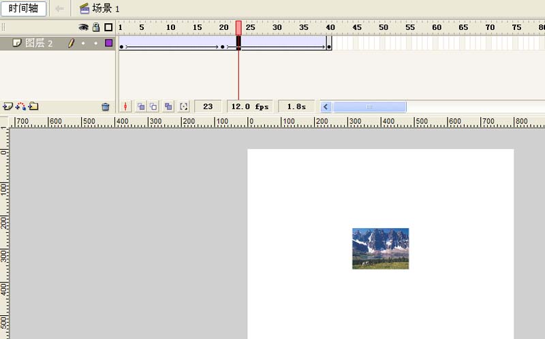Toggle onion skin outlines button
The width and height of the screenshot is (545, 339).
click(153, 106)
